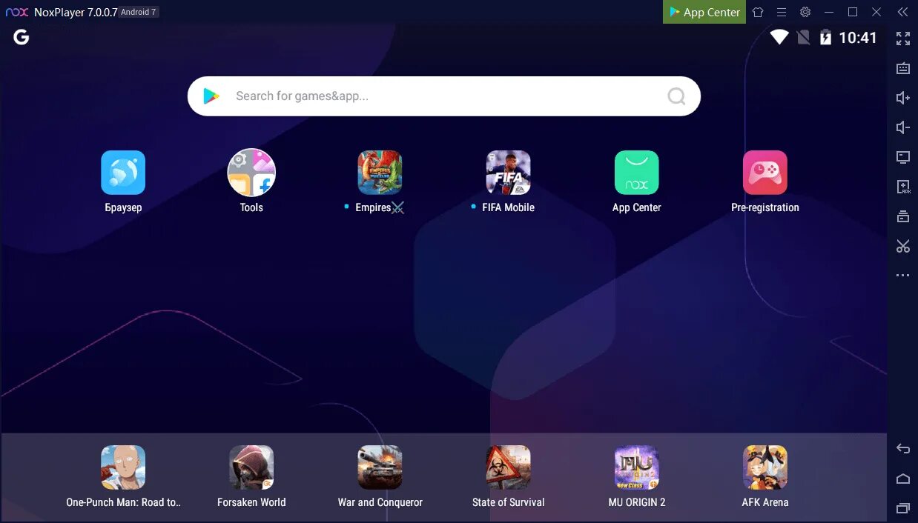Click the Play Store logo in search bar

(211, 96)
